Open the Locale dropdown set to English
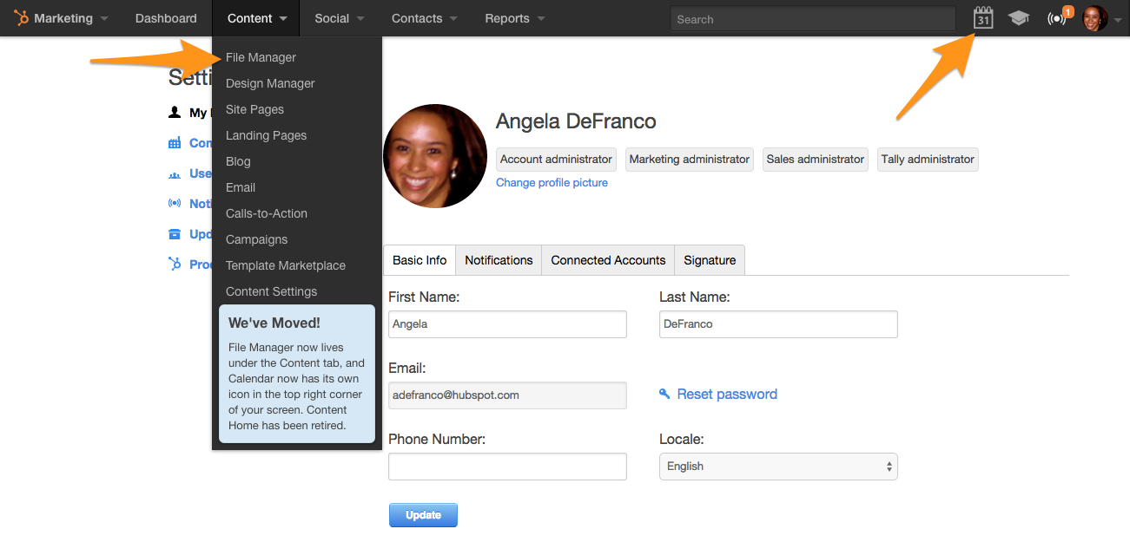 [x=778, y=467]
